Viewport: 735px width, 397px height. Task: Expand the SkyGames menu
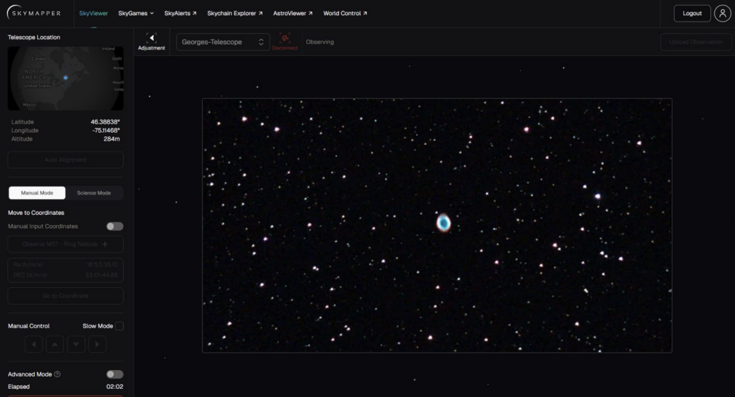coord(136,13)
